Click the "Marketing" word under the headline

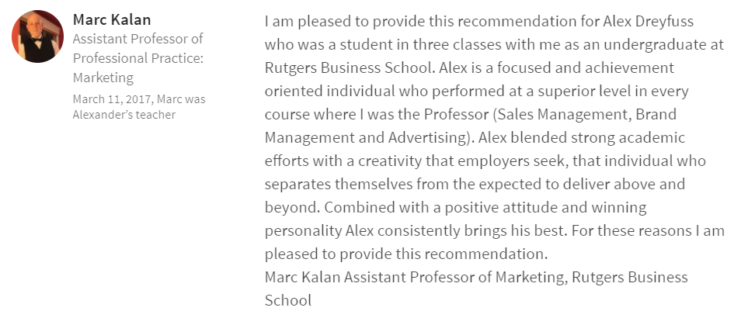[103, 78]
